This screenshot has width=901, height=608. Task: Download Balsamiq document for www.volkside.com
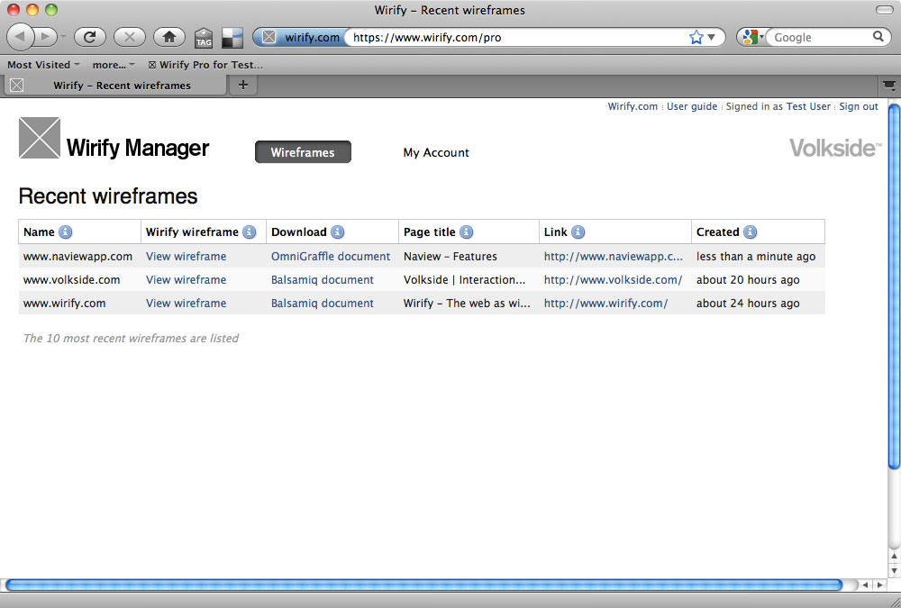pyautogui.click(x=323, y=280)
